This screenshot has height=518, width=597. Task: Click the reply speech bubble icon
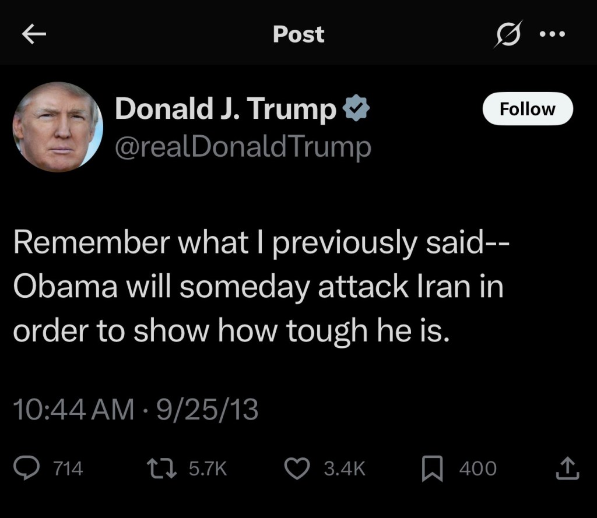pyautogui.click(x=27, y=468)
